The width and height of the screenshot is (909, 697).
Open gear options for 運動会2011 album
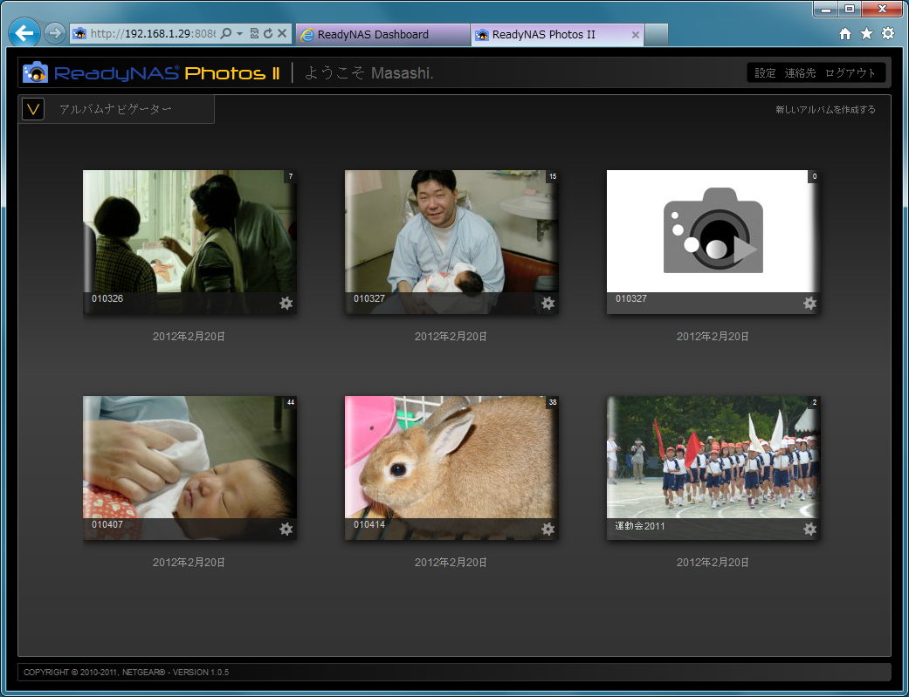tap(810, 529)
